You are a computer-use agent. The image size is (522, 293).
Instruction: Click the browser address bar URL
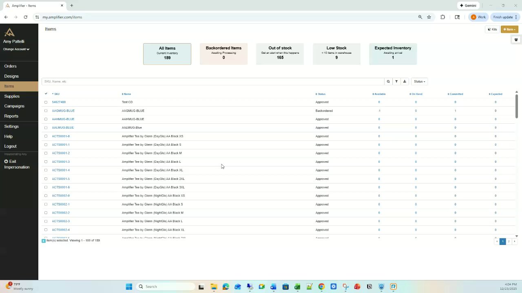pos(62,17)
